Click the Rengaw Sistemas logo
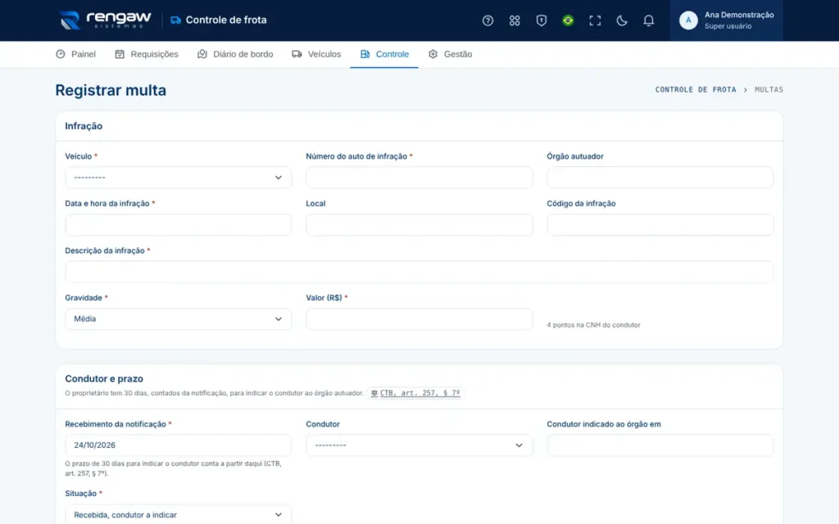Viewport: 839px width, 524px height. coord(105,20)
